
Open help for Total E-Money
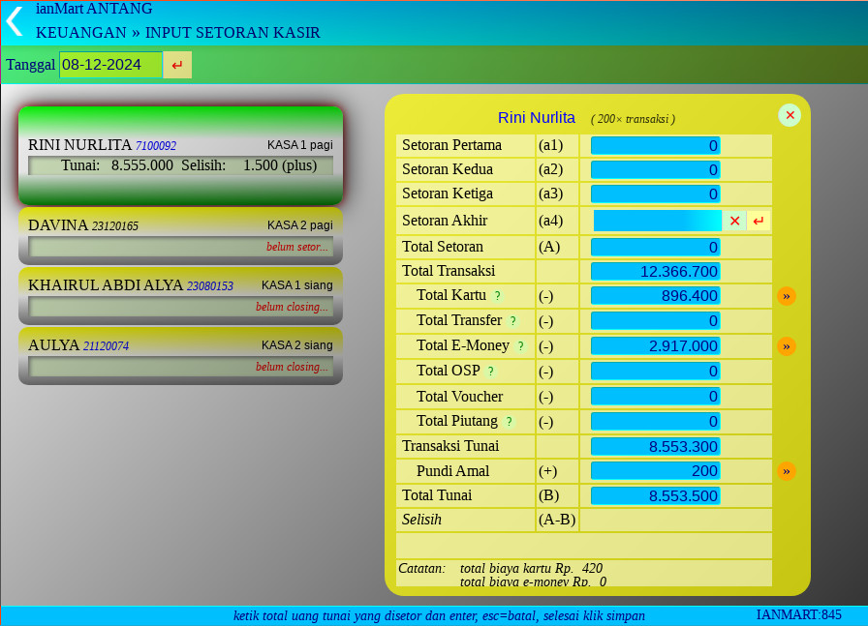520,346
